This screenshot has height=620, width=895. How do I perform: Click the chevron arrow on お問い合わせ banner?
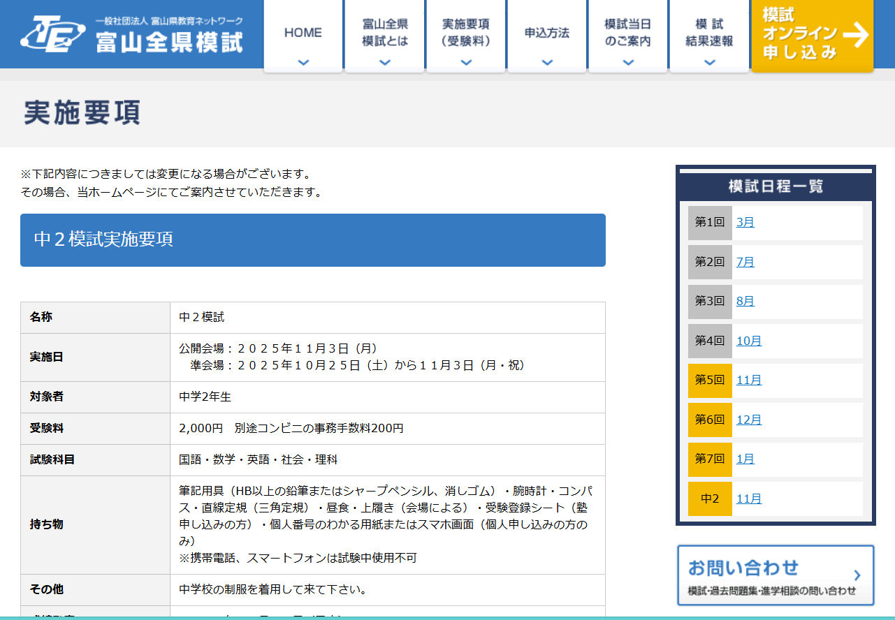point(857,575)
